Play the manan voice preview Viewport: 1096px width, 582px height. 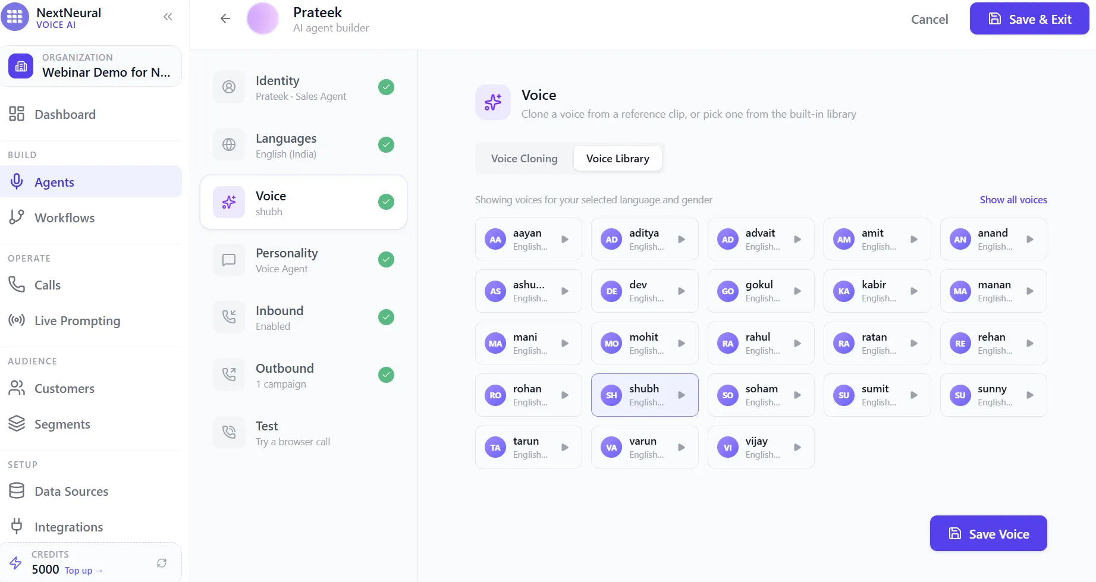pos(1030,291)
